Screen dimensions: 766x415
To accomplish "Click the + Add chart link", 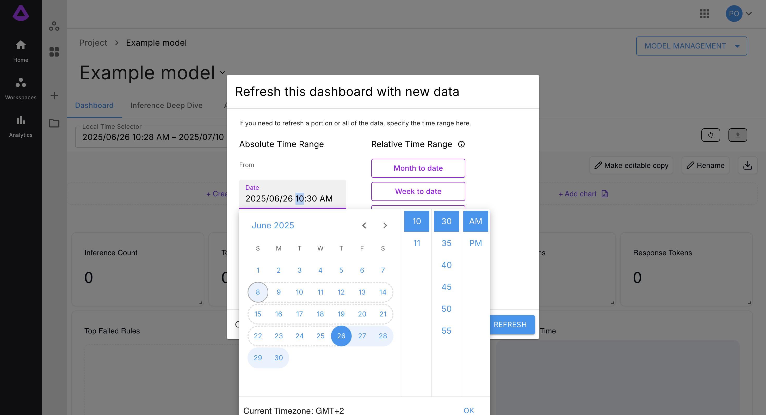I will 577,194.
